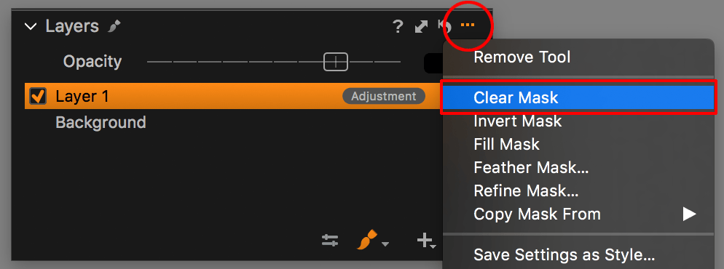Click the Opacity slider handle
This screenshot has height=269, width=724.
(x=336, y=61)
